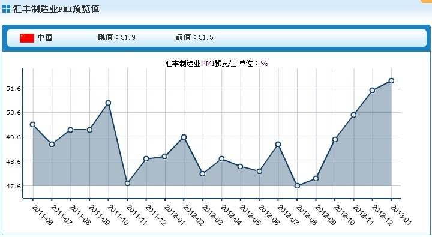Click the chart title with 单位:%
This screenshot has width=432, height=237.
point(216,64)
